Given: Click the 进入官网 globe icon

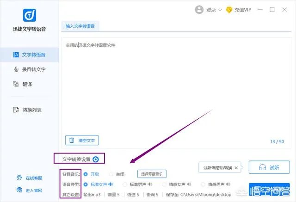Looking at the screenshot, I should tap(19, 190).
